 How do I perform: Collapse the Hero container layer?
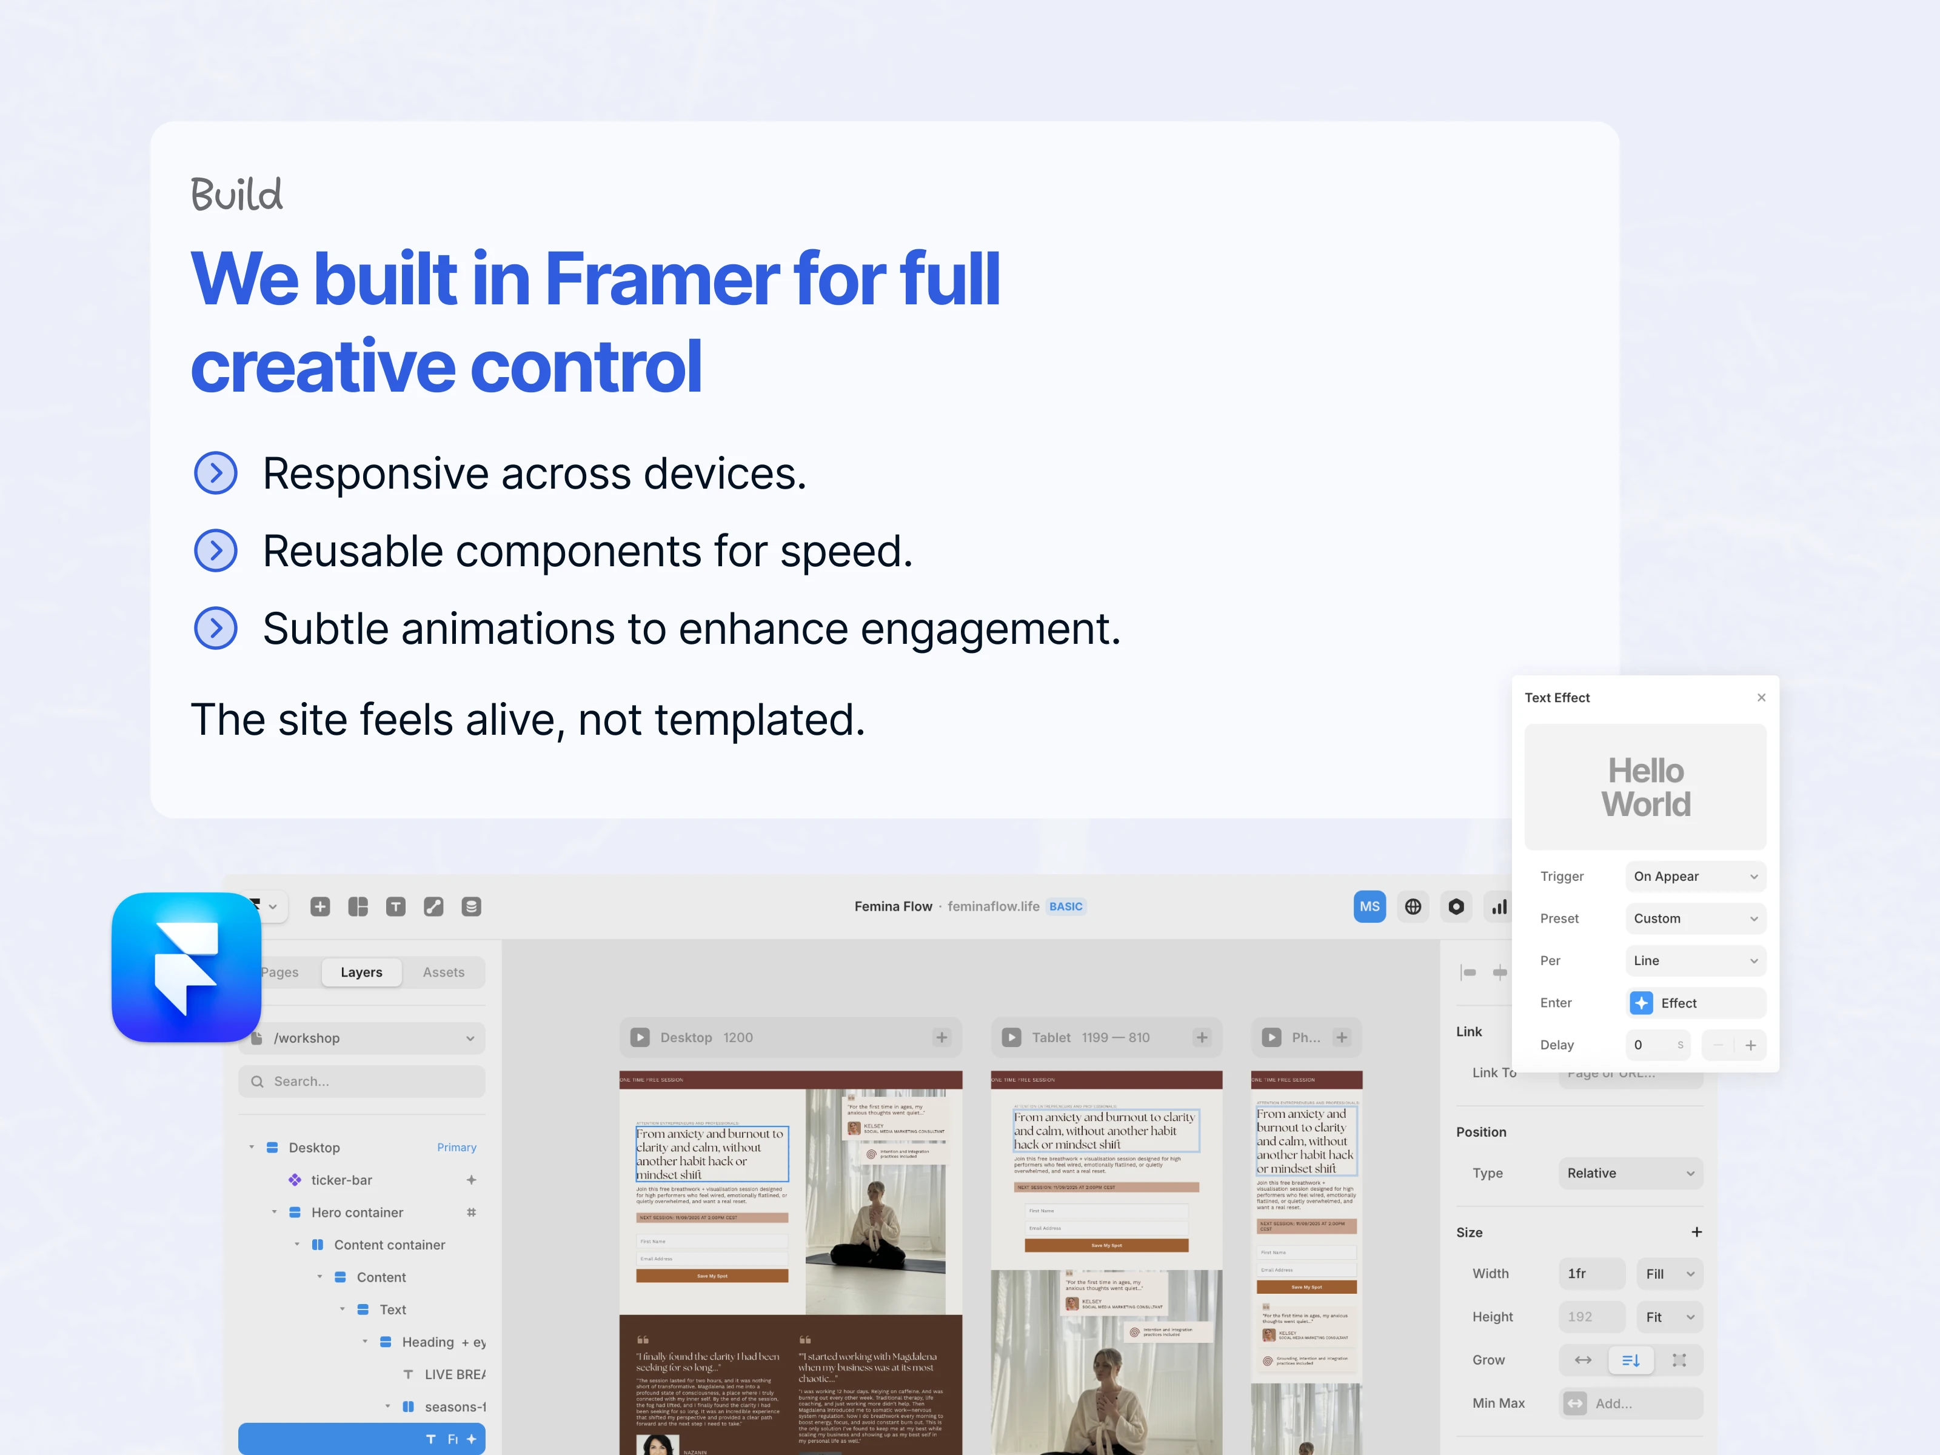point(275,1212)
